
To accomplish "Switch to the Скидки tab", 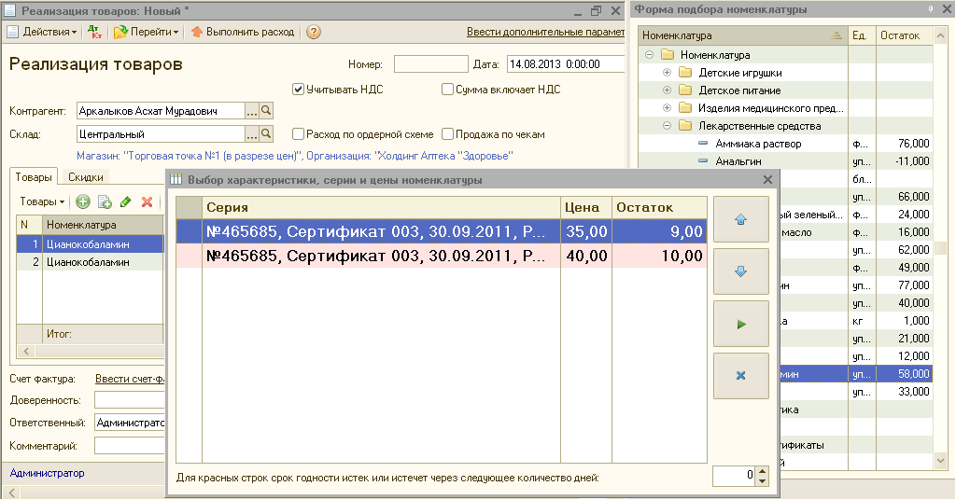I will 86,177.
